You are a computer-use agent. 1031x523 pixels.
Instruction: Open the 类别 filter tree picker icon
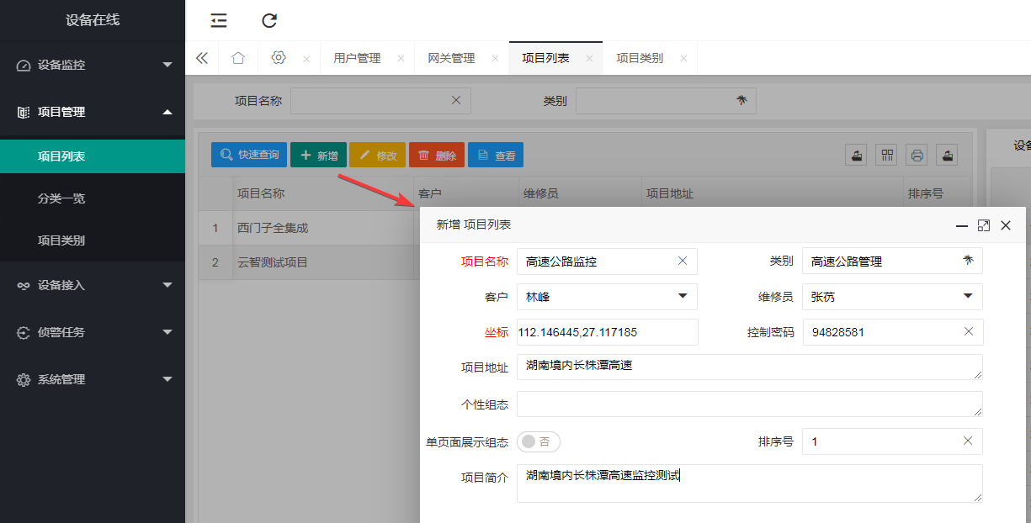[x=741, y=100]
